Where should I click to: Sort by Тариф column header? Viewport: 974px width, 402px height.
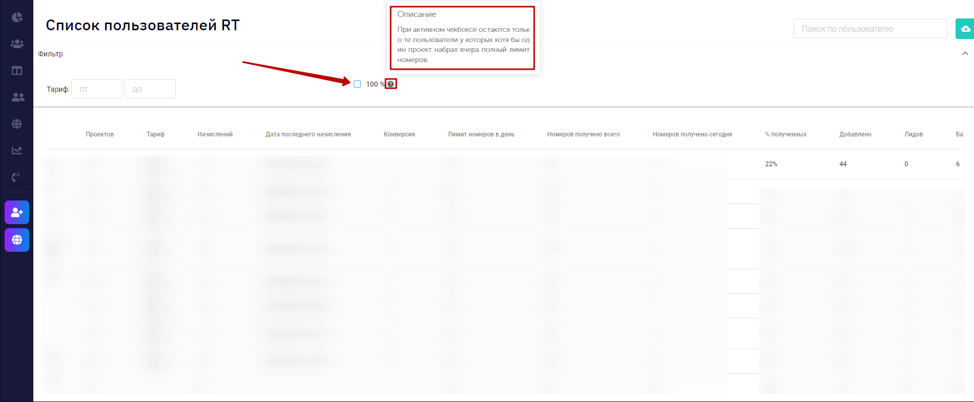coord(156,134)
